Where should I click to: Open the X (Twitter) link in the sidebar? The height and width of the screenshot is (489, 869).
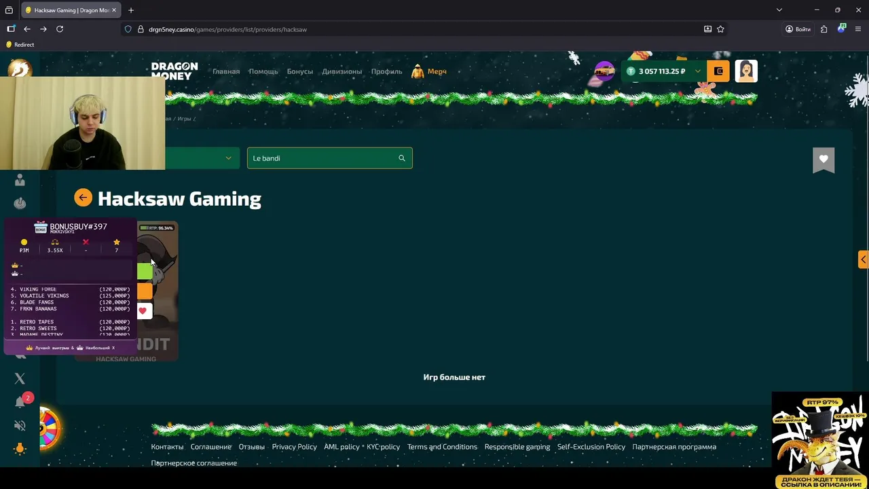pos(20,378)
